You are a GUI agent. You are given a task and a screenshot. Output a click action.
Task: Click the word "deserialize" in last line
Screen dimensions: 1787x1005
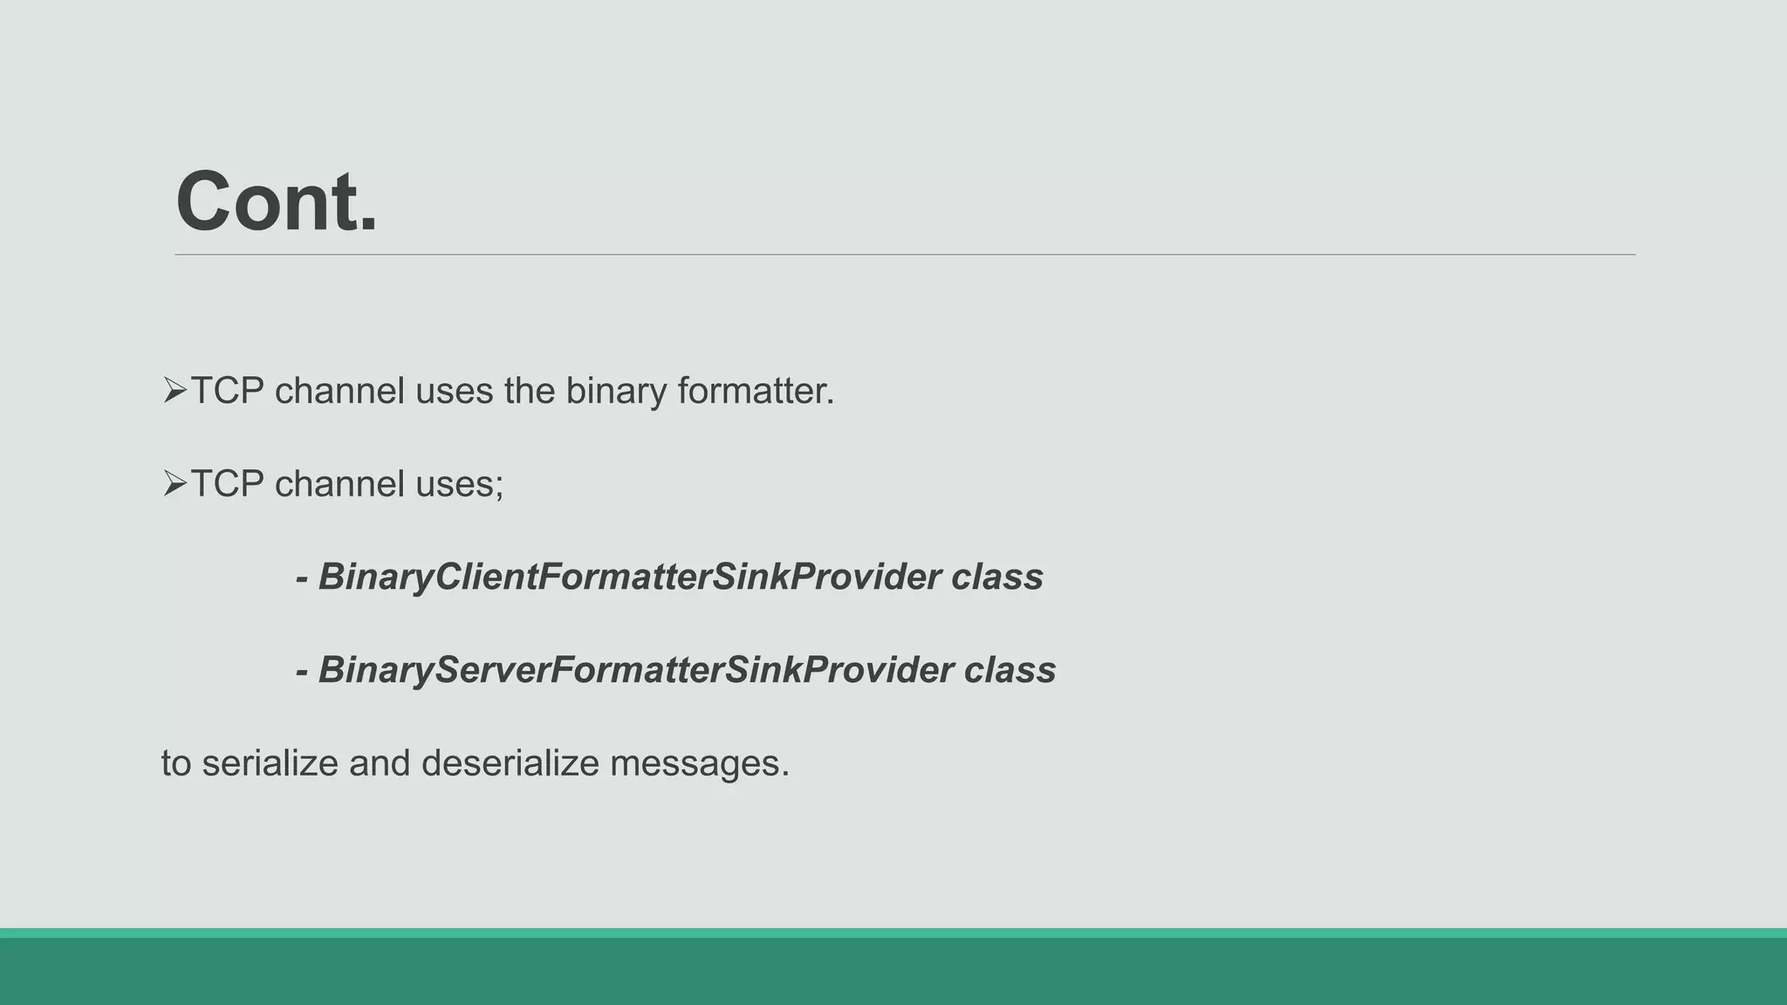pyautogui.click(x=510, y=763)
